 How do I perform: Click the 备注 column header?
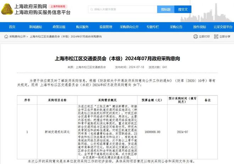tap(207, 100)
